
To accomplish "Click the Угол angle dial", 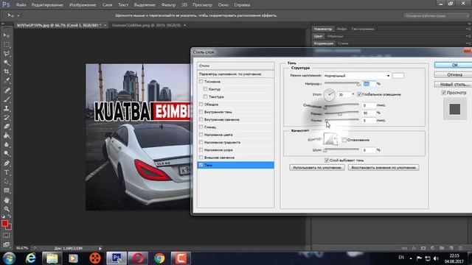I will tap(330, 95).
